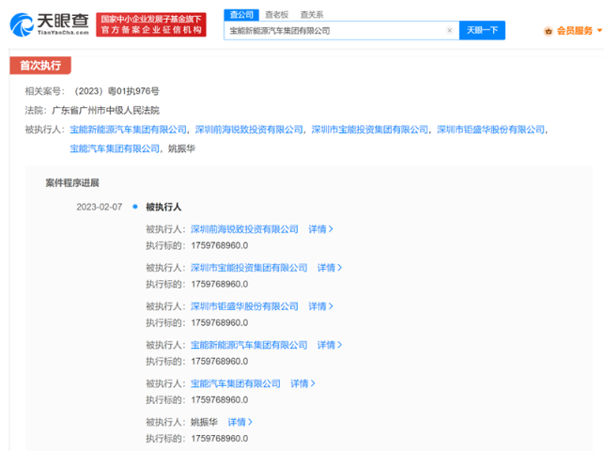Open 宝能新能源汽车集团有限公司 in the case progress section
This screenshot has height=451, width=604.
point(249,345)
